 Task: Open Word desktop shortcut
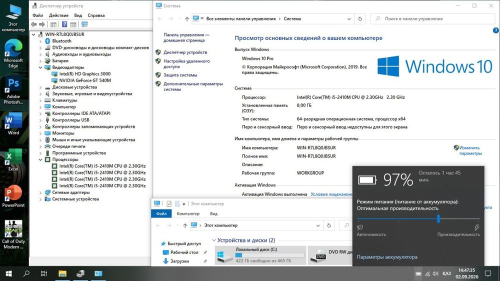(13, 124)
